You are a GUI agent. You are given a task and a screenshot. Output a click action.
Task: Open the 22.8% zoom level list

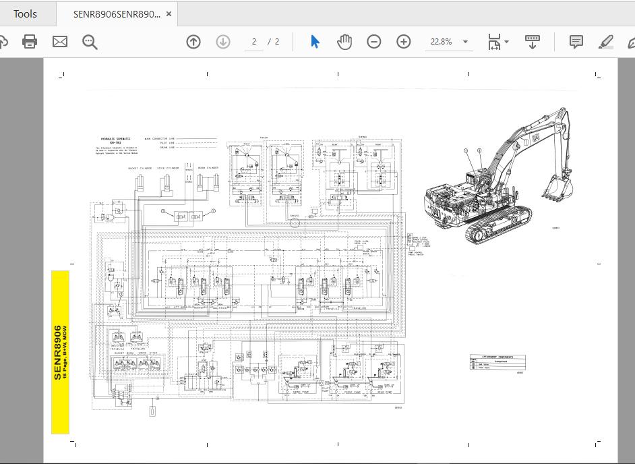tap(443, 41)
